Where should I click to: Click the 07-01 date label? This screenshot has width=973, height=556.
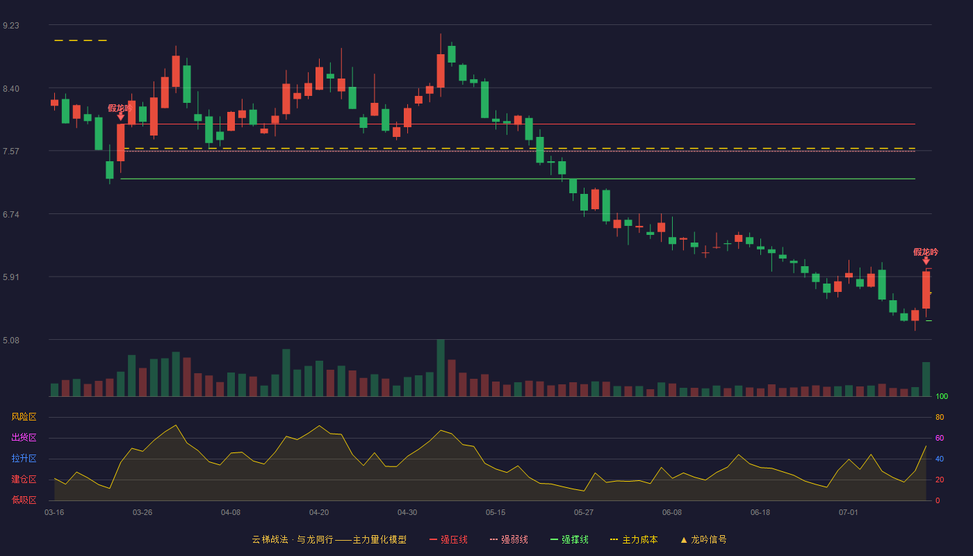[x=849, y=512]
